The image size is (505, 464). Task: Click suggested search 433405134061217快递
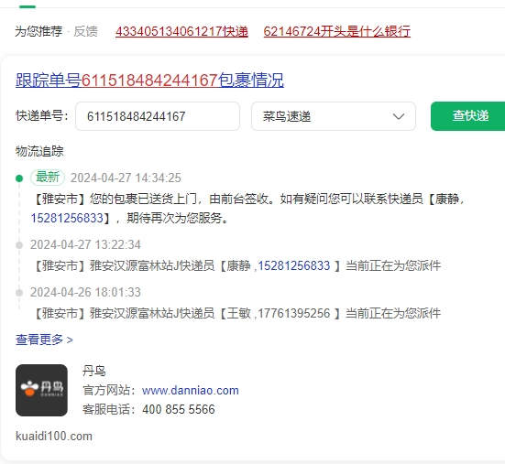pyautogui.click(x=181, y=31)
